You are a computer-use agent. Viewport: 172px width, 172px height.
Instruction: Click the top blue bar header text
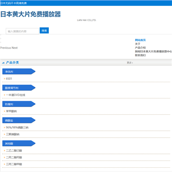point(13,3)
